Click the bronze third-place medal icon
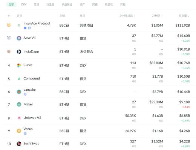 click(x=9, y=51)
